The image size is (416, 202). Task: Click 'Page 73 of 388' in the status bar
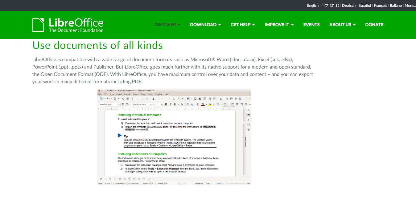(x=104, y=183)
